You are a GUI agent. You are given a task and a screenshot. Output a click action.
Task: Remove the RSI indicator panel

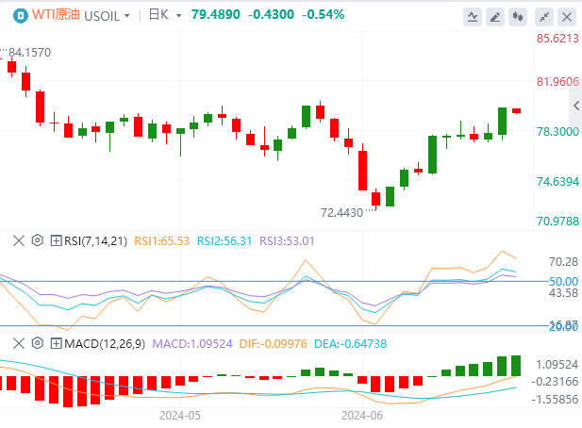[x=19, y=240]
